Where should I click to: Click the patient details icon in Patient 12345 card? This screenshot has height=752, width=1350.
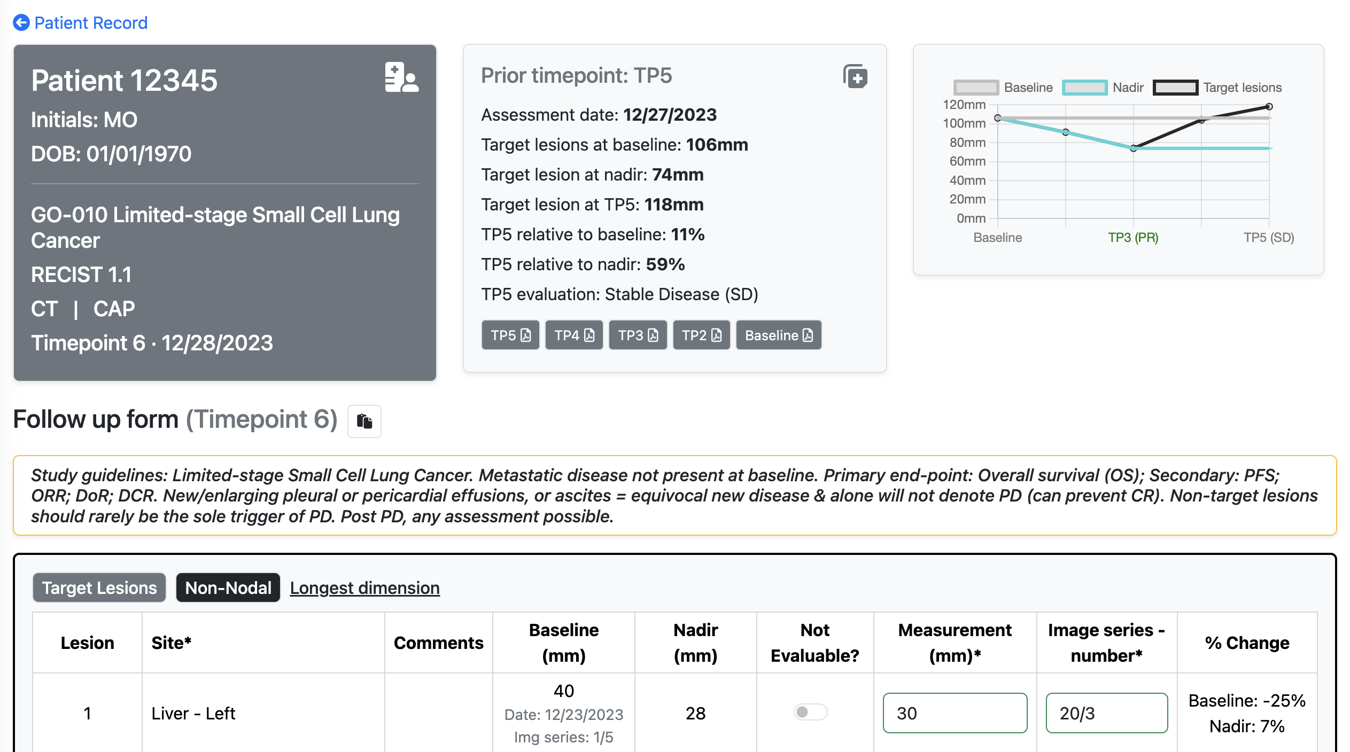pos(401,77)
